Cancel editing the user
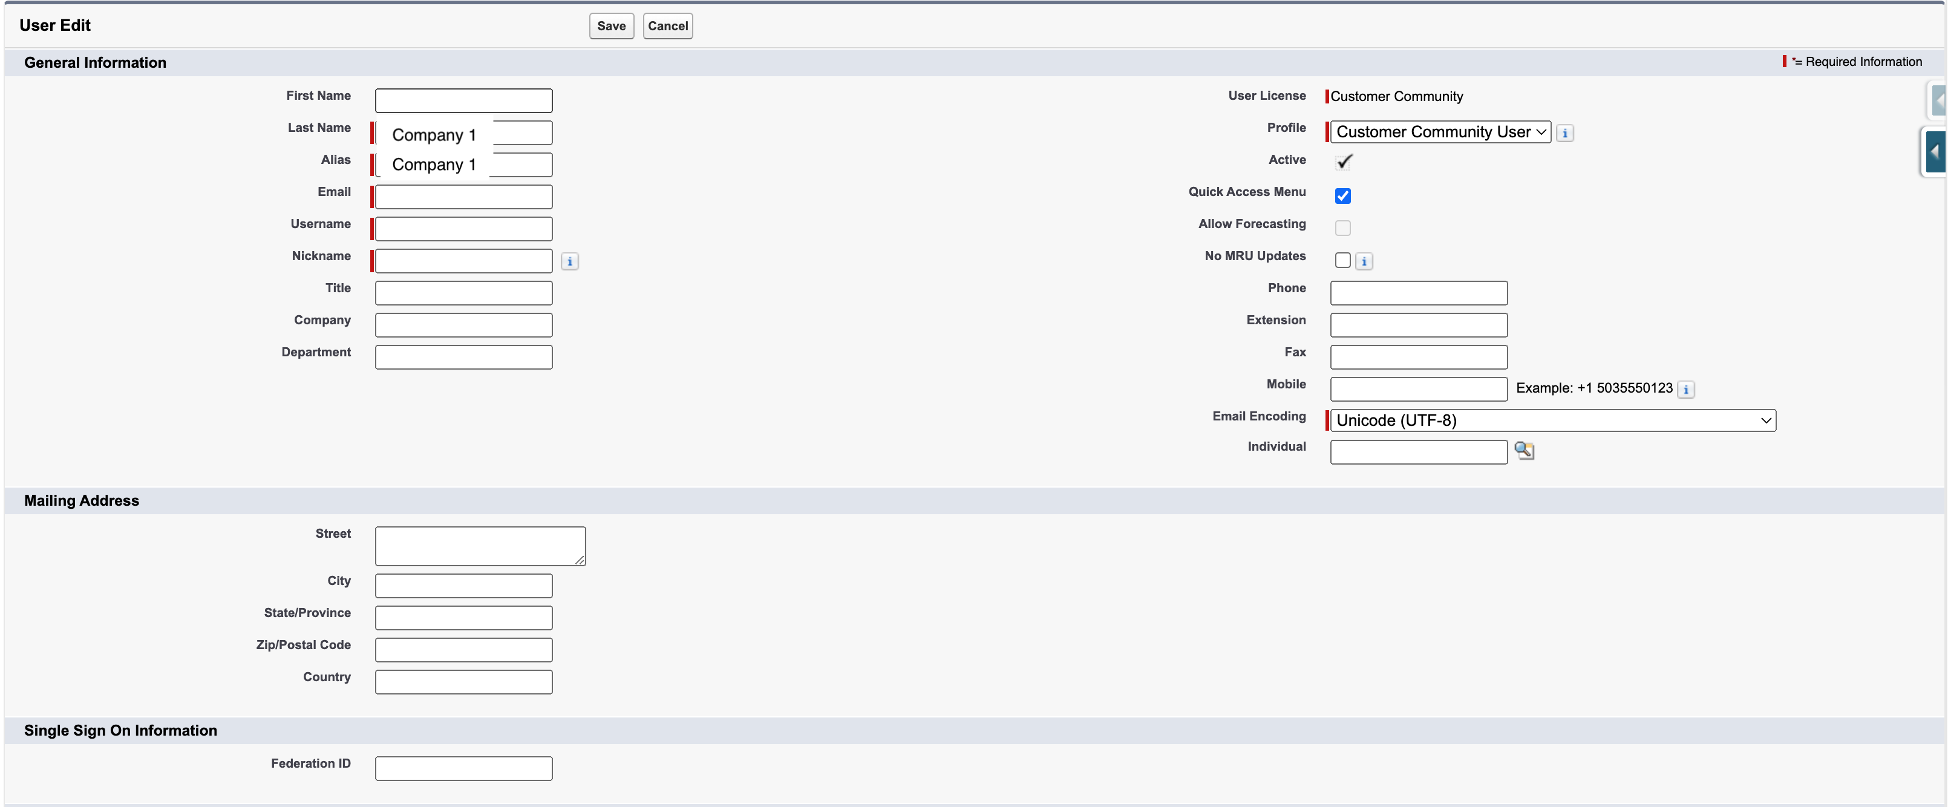 [x=667, y=26]
